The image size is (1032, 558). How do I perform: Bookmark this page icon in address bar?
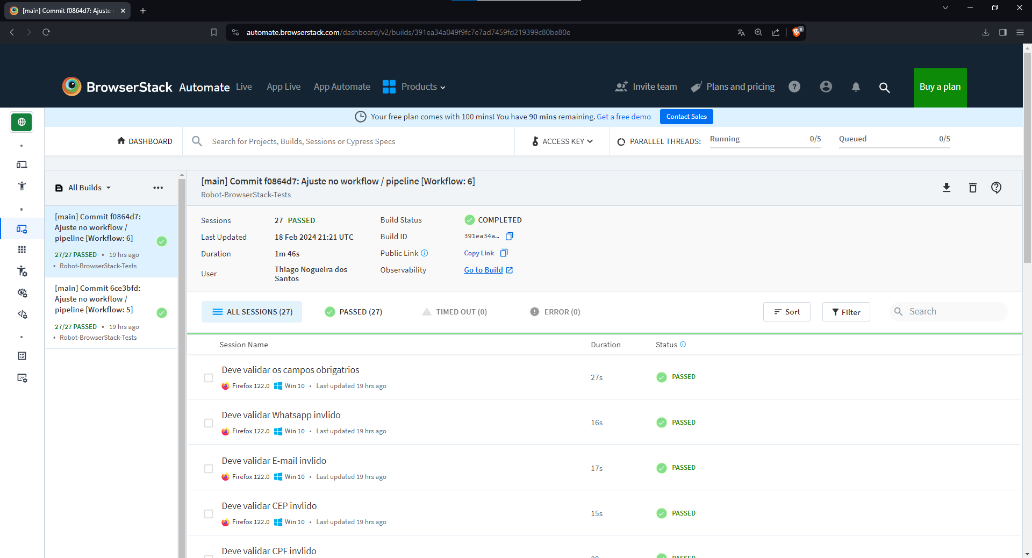click(214, 32)
